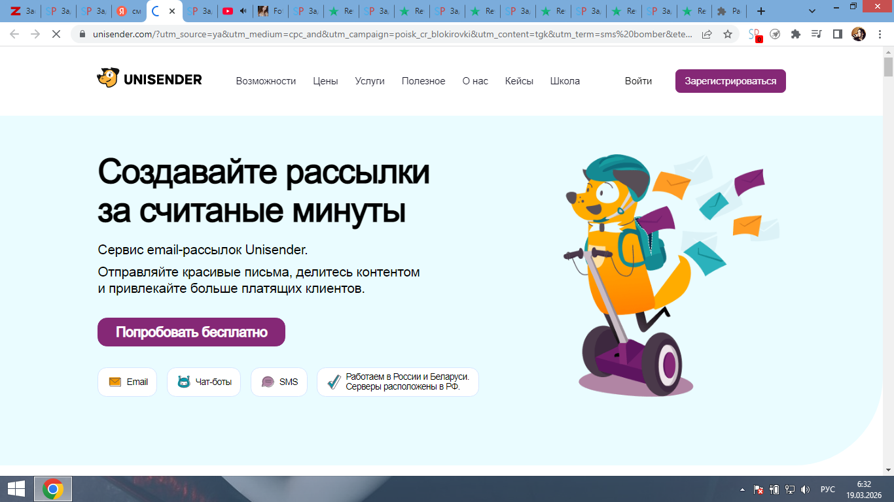
Task: Open the Chrome profile avatar
Action: [x=858, y=34]
